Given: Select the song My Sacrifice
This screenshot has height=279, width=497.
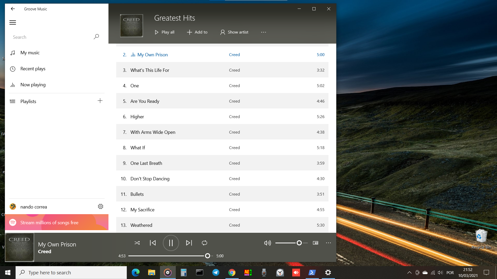Looking at the screenshot, I should pos(222,210).
